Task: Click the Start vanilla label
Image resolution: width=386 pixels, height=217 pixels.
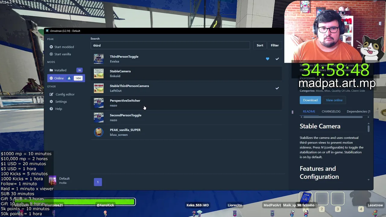Action: click(x=62, y=54)
